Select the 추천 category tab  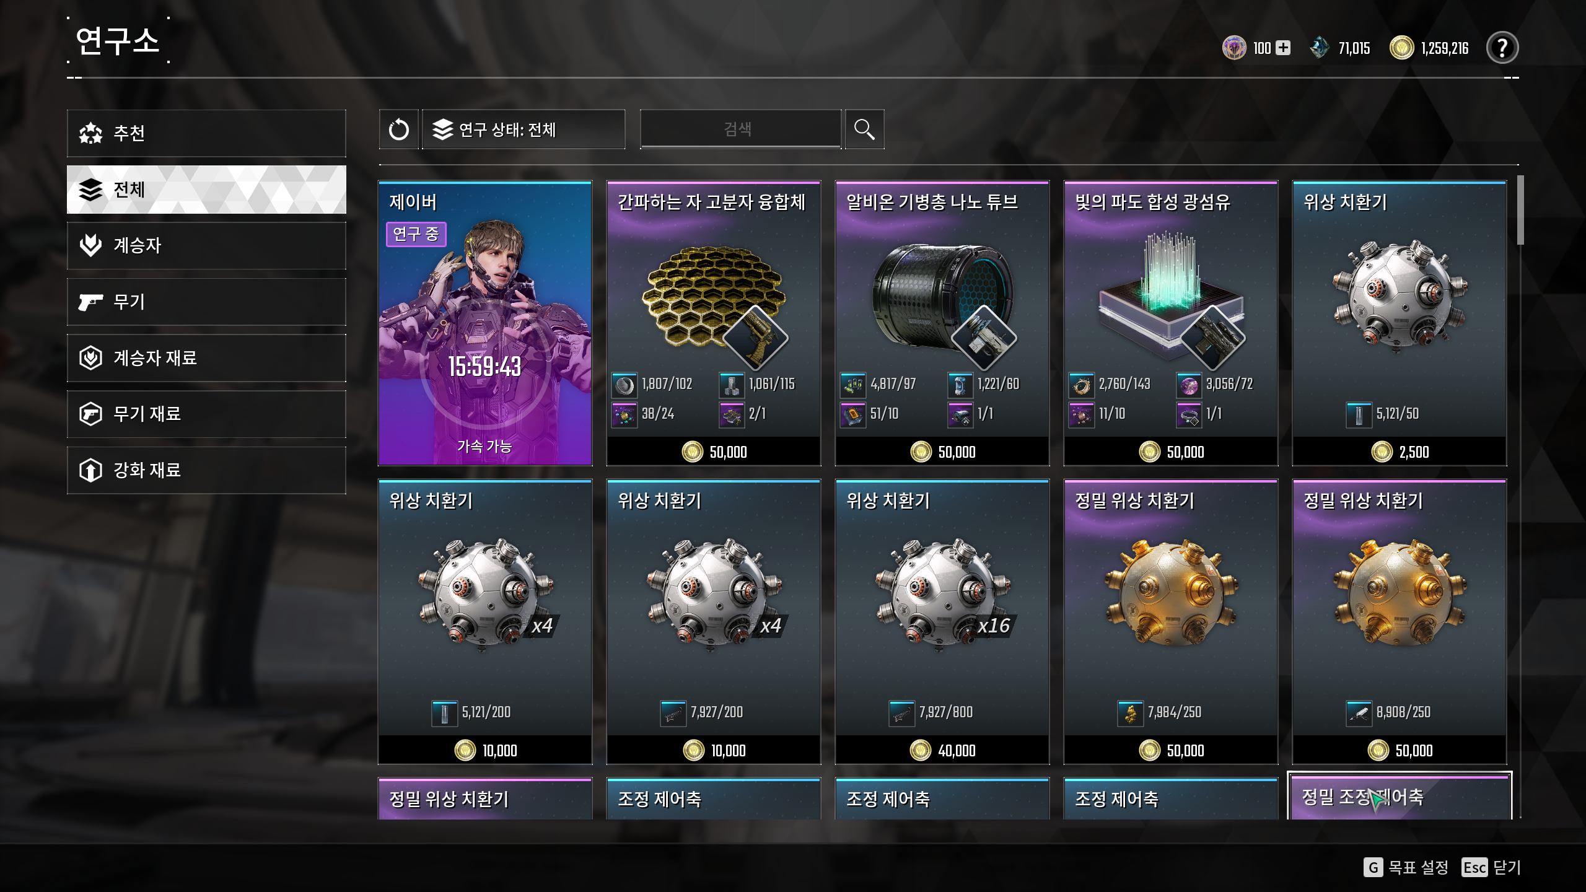(206, 133)
